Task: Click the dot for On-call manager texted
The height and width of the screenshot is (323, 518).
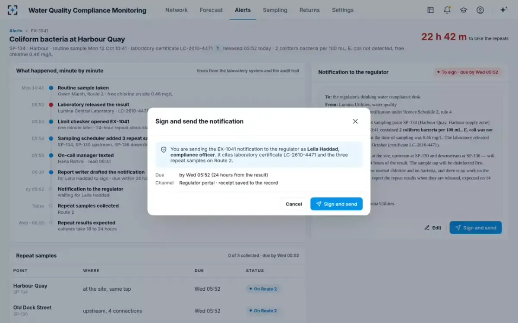Action: 51,155
